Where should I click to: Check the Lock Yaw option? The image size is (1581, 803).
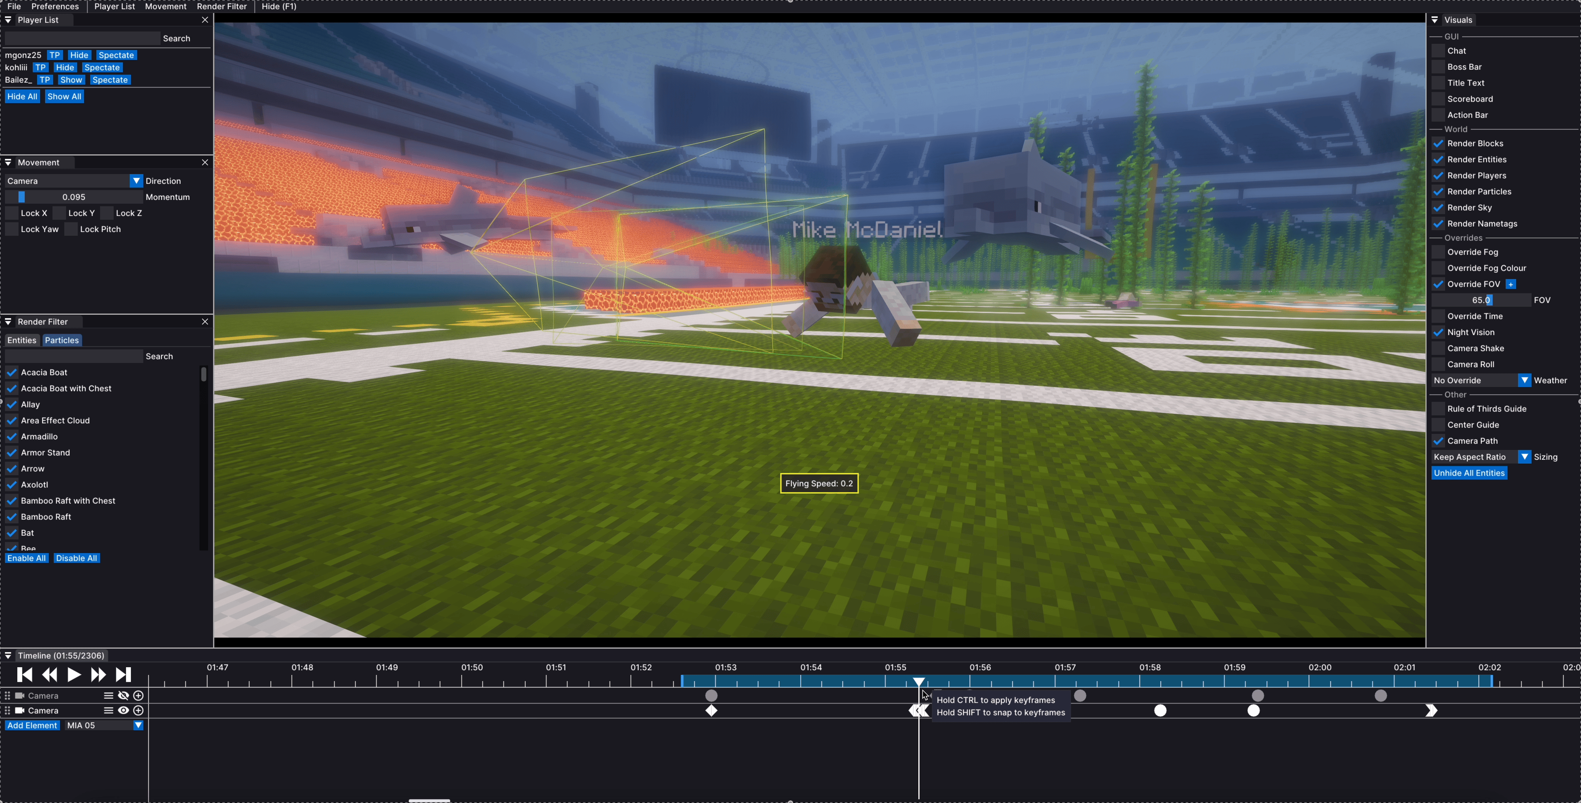tap(12, 229)
